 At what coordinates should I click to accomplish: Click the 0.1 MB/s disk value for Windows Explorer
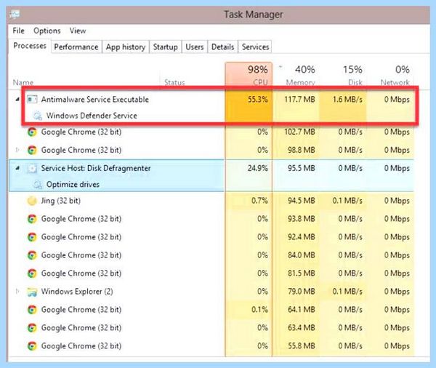(348, 292)
